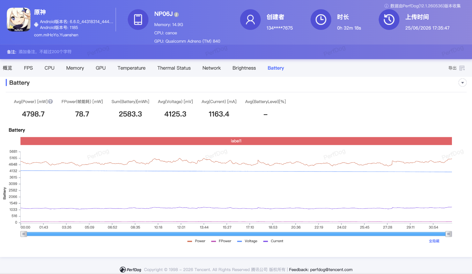Switch to the Network tab
This screenshot has width=472, height=274.
[211, 68]
